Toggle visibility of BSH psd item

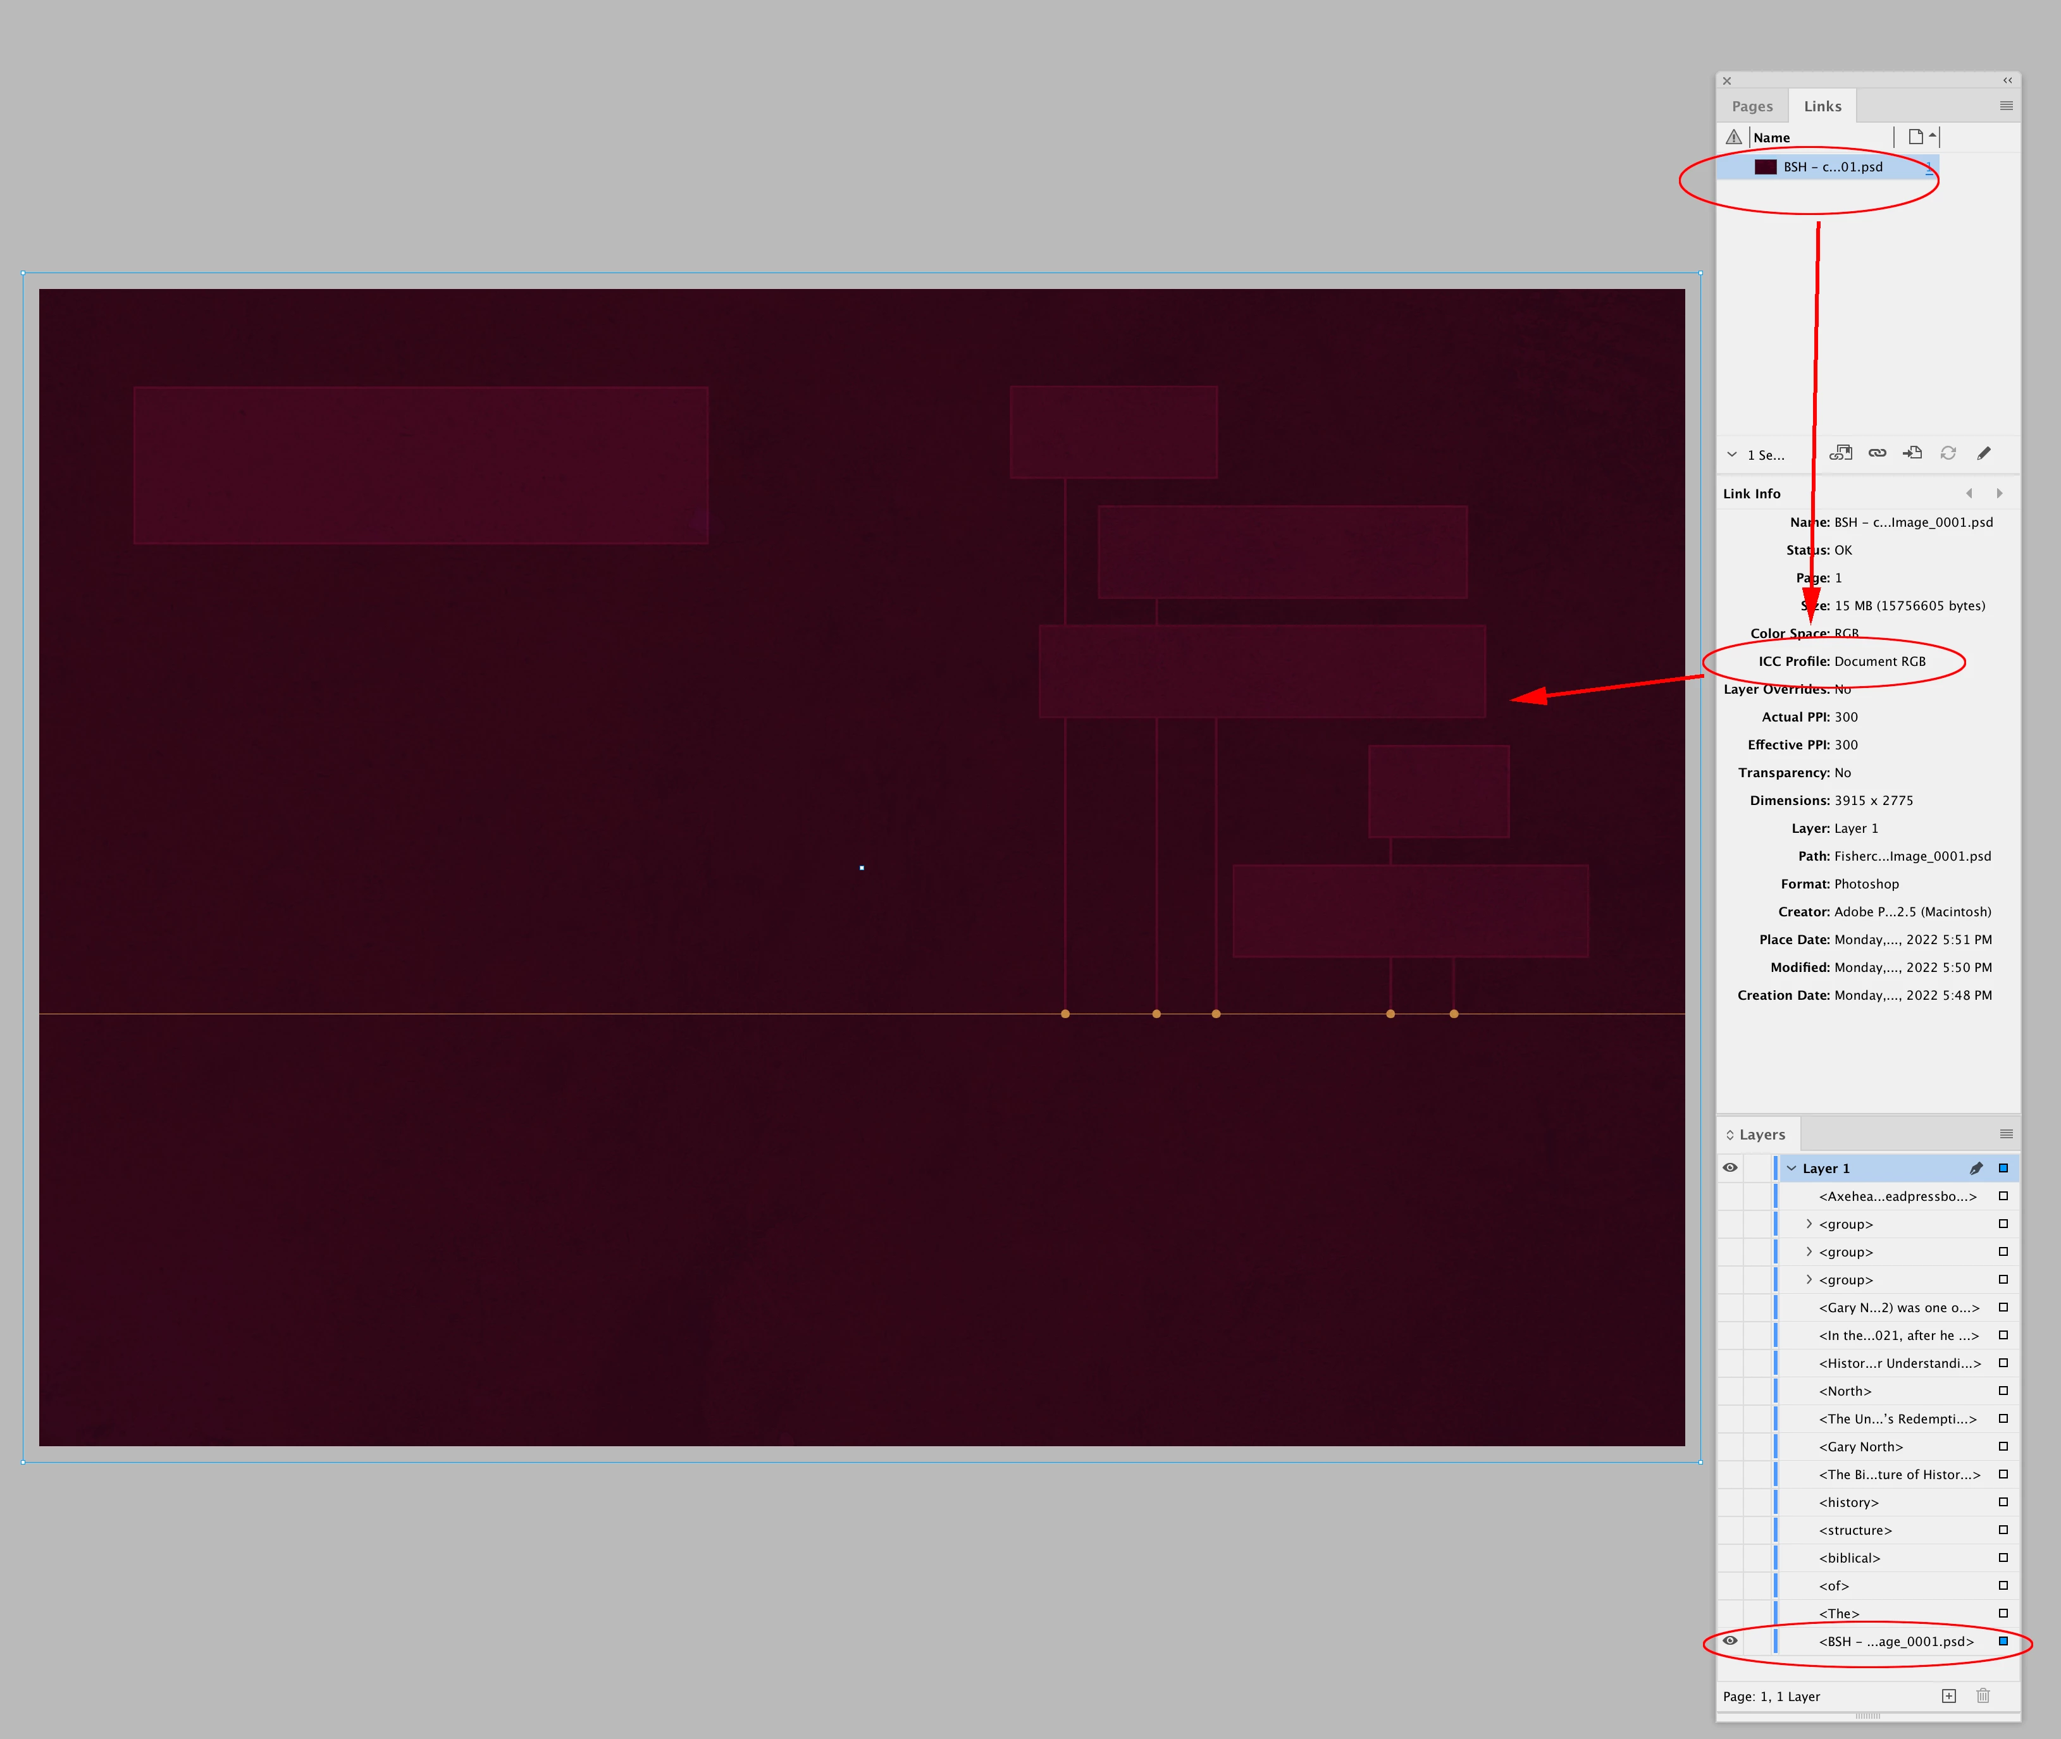[x=1730, y=1640]
